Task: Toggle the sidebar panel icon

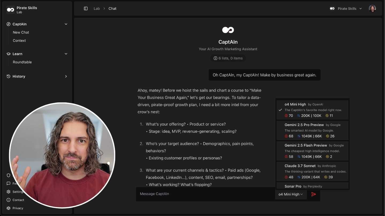Action: click(x=86, y=9)
